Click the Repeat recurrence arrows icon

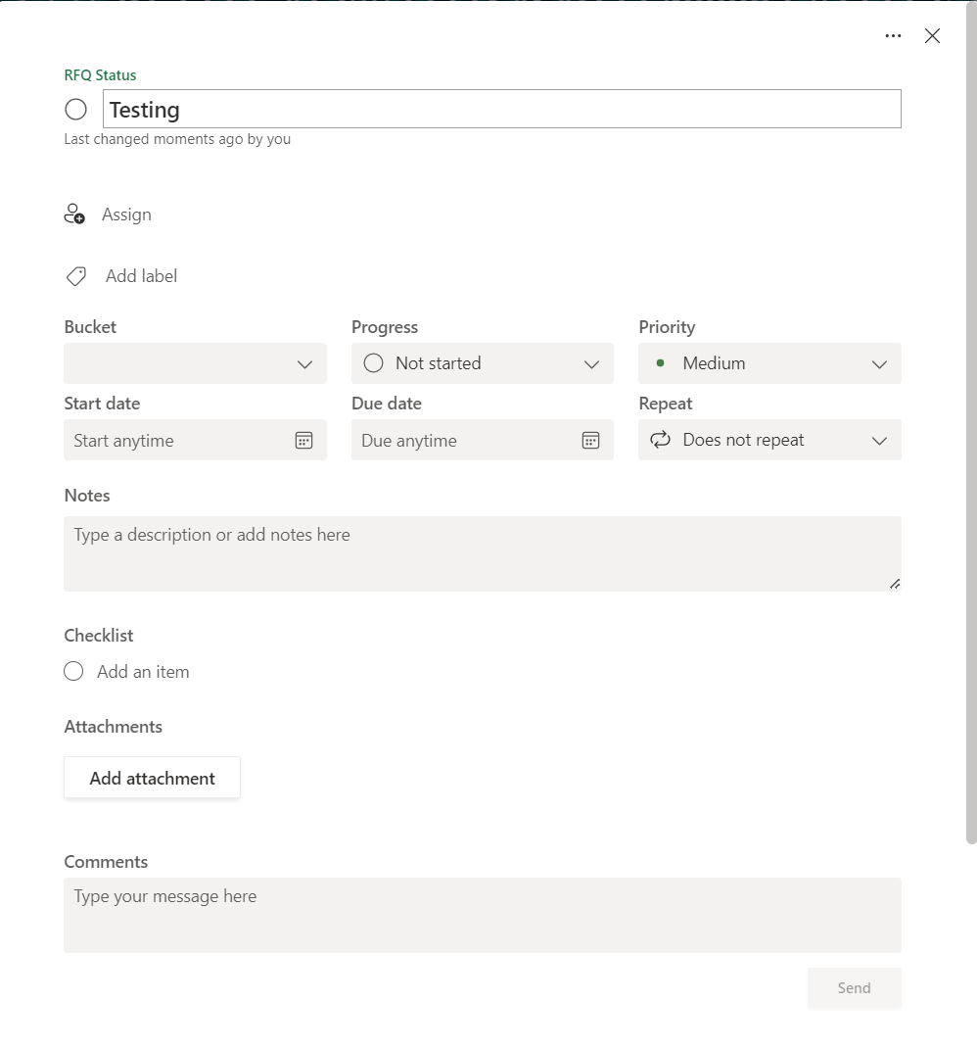point(661,440)
